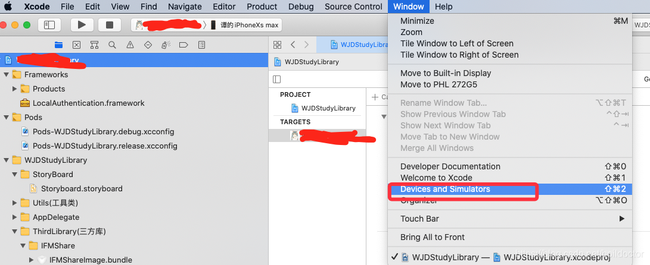The image size is (650, 265).
Task: Collapse the WJDStudyLibrary group
Action: 6,160
